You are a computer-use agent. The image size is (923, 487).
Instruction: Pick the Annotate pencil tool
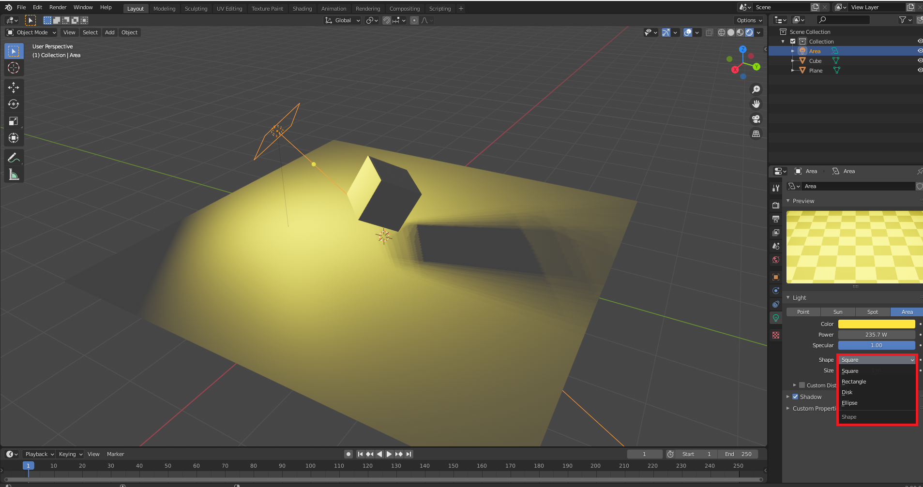[14, 158]
